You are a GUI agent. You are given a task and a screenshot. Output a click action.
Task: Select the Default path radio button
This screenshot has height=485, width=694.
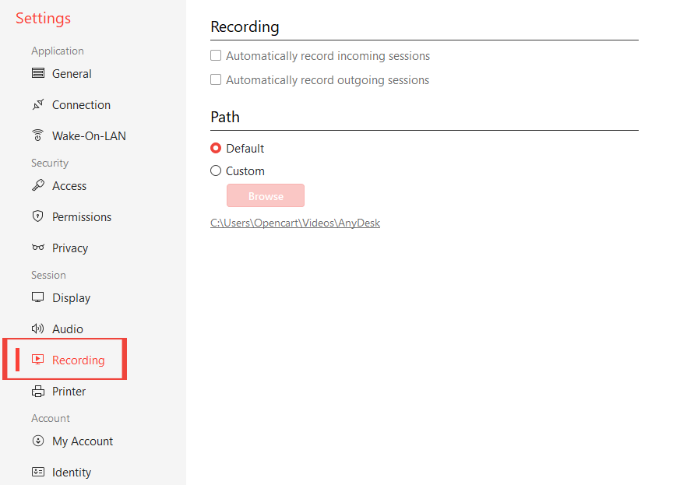[x=217, y=149]
